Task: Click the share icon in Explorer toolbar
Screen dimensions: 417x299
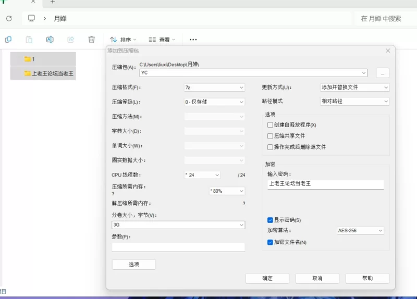Action: 70,40
